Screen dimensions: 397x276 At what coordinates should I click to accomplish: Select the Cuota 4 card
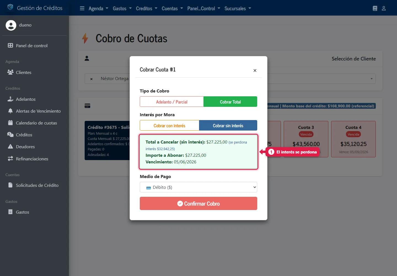353,139
